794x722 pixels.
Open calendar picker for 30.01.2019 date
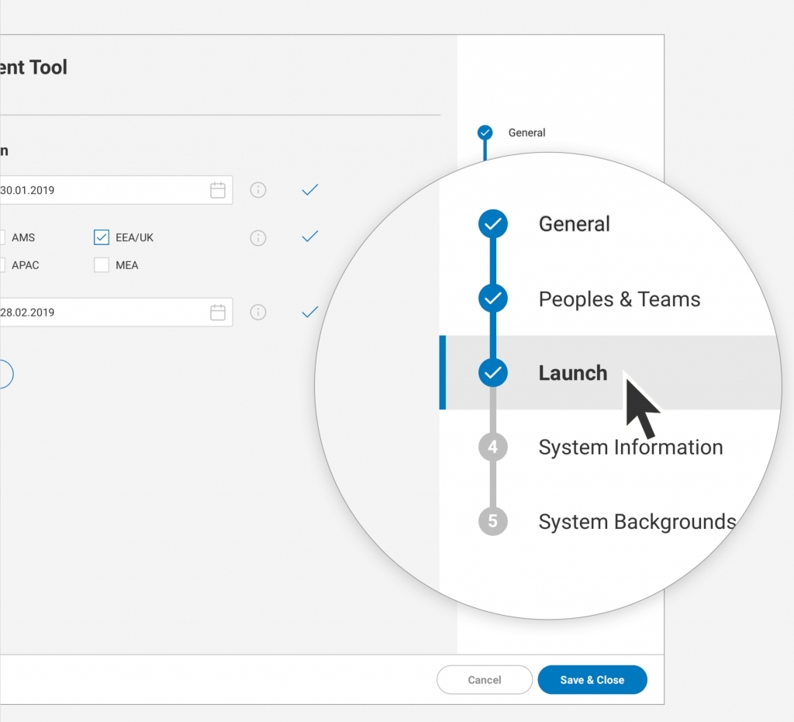tap(218, 190)
